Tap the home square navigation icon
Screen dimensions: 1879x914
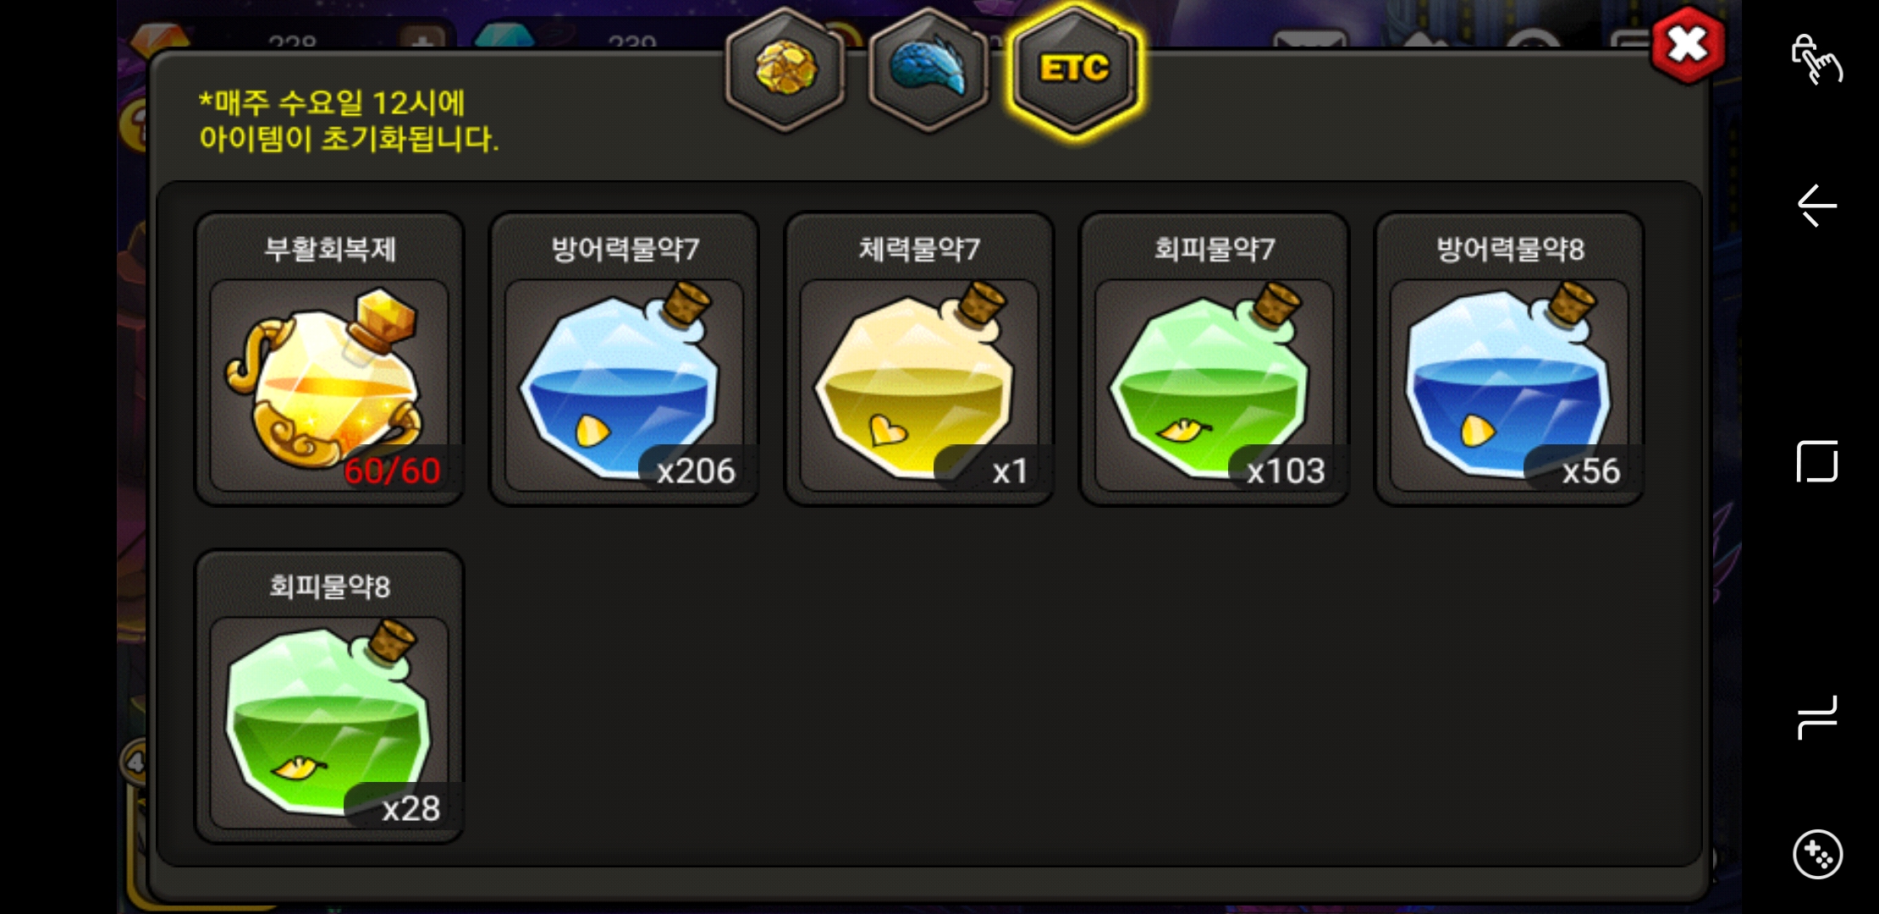point(1816,461)
